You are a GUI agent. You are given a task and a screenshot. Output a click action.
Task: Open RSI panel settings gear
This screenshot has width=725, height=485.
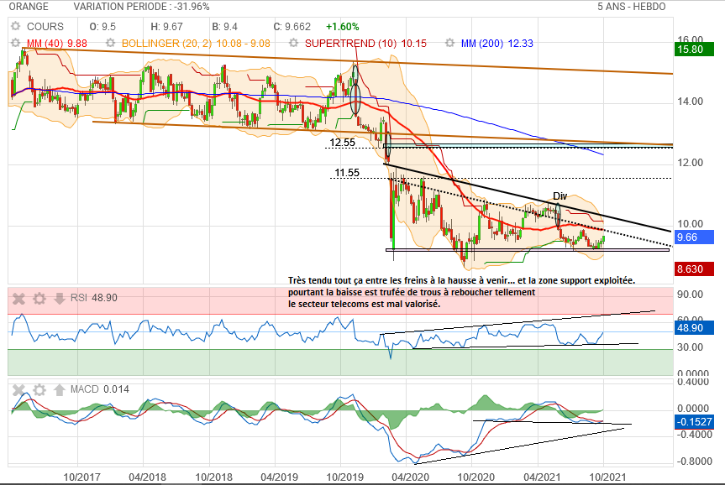point(39,299)
